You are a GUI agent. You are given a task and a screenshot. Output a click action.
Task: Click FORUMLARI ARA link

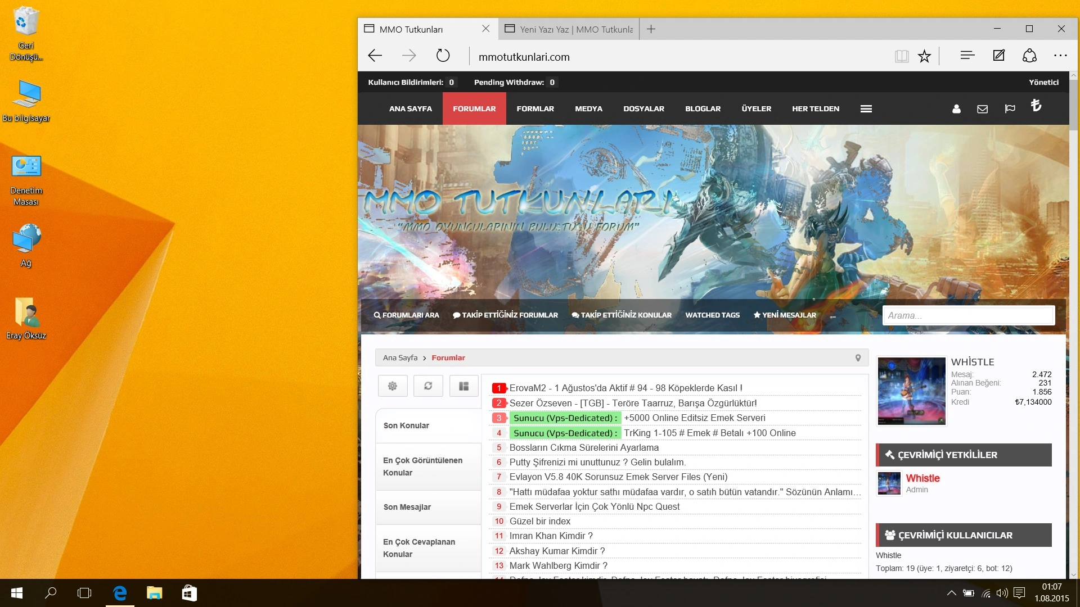coord(406,315)
